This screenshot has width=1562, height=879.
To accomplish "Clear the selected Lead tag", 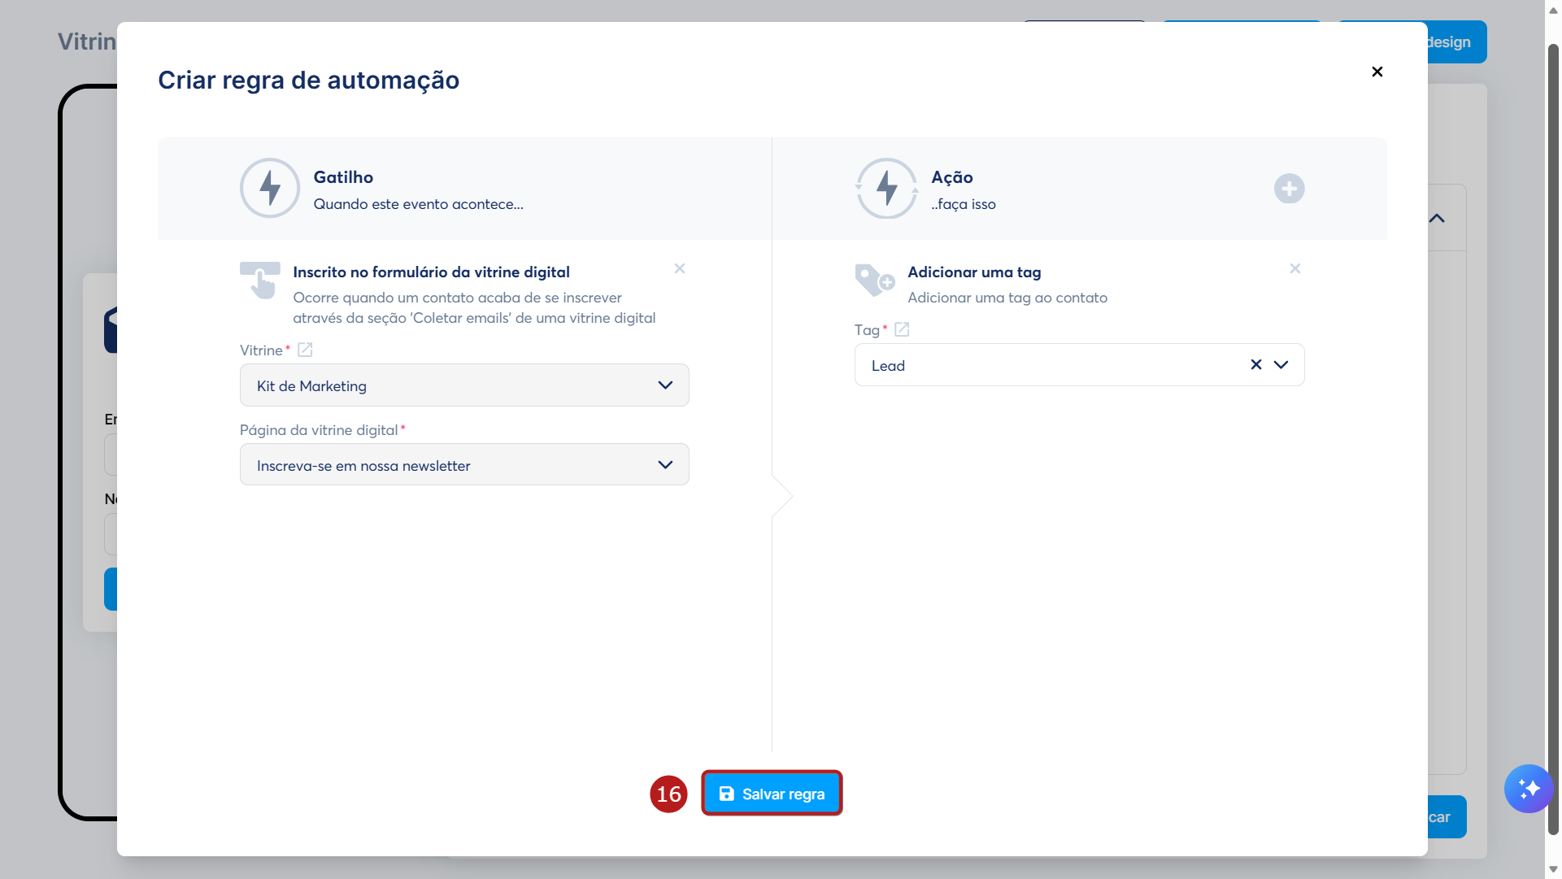I will 1256,365.
